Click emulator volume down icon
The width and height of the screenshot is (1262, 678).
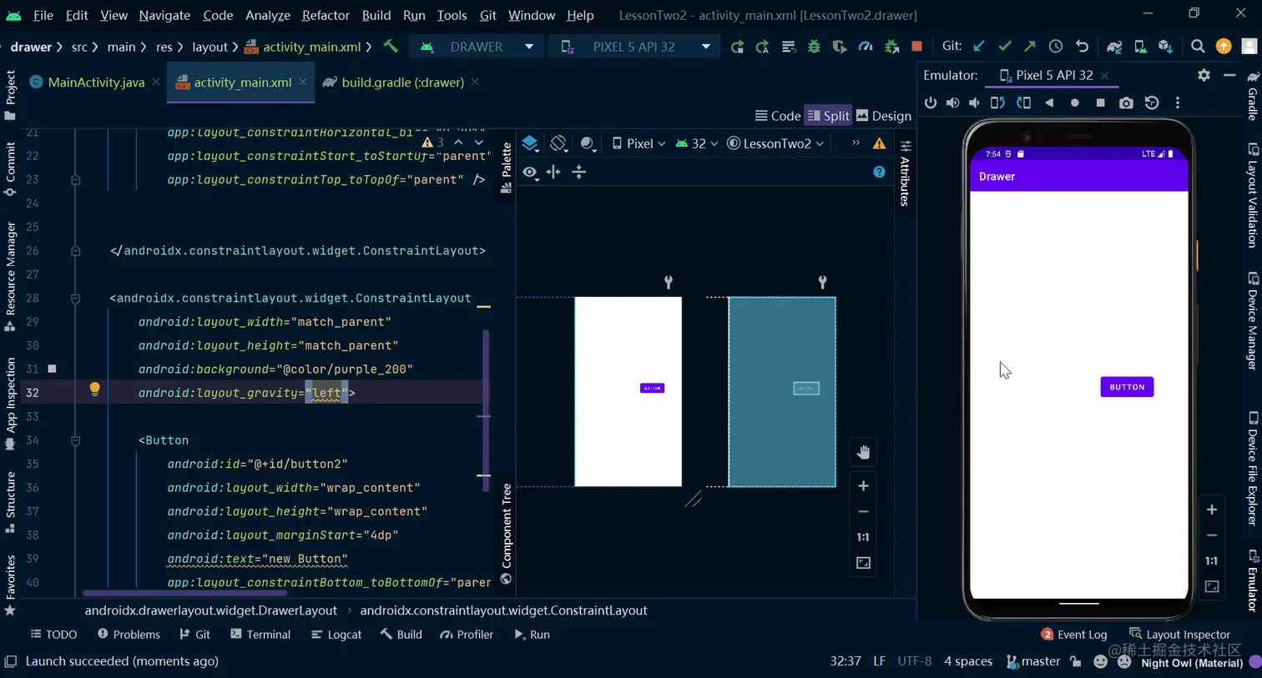[974, 103]
